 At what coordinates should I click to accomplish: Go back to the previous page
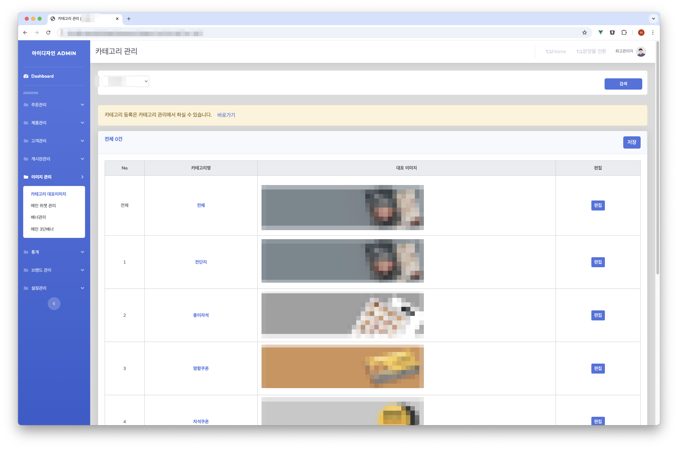point(25,33)
